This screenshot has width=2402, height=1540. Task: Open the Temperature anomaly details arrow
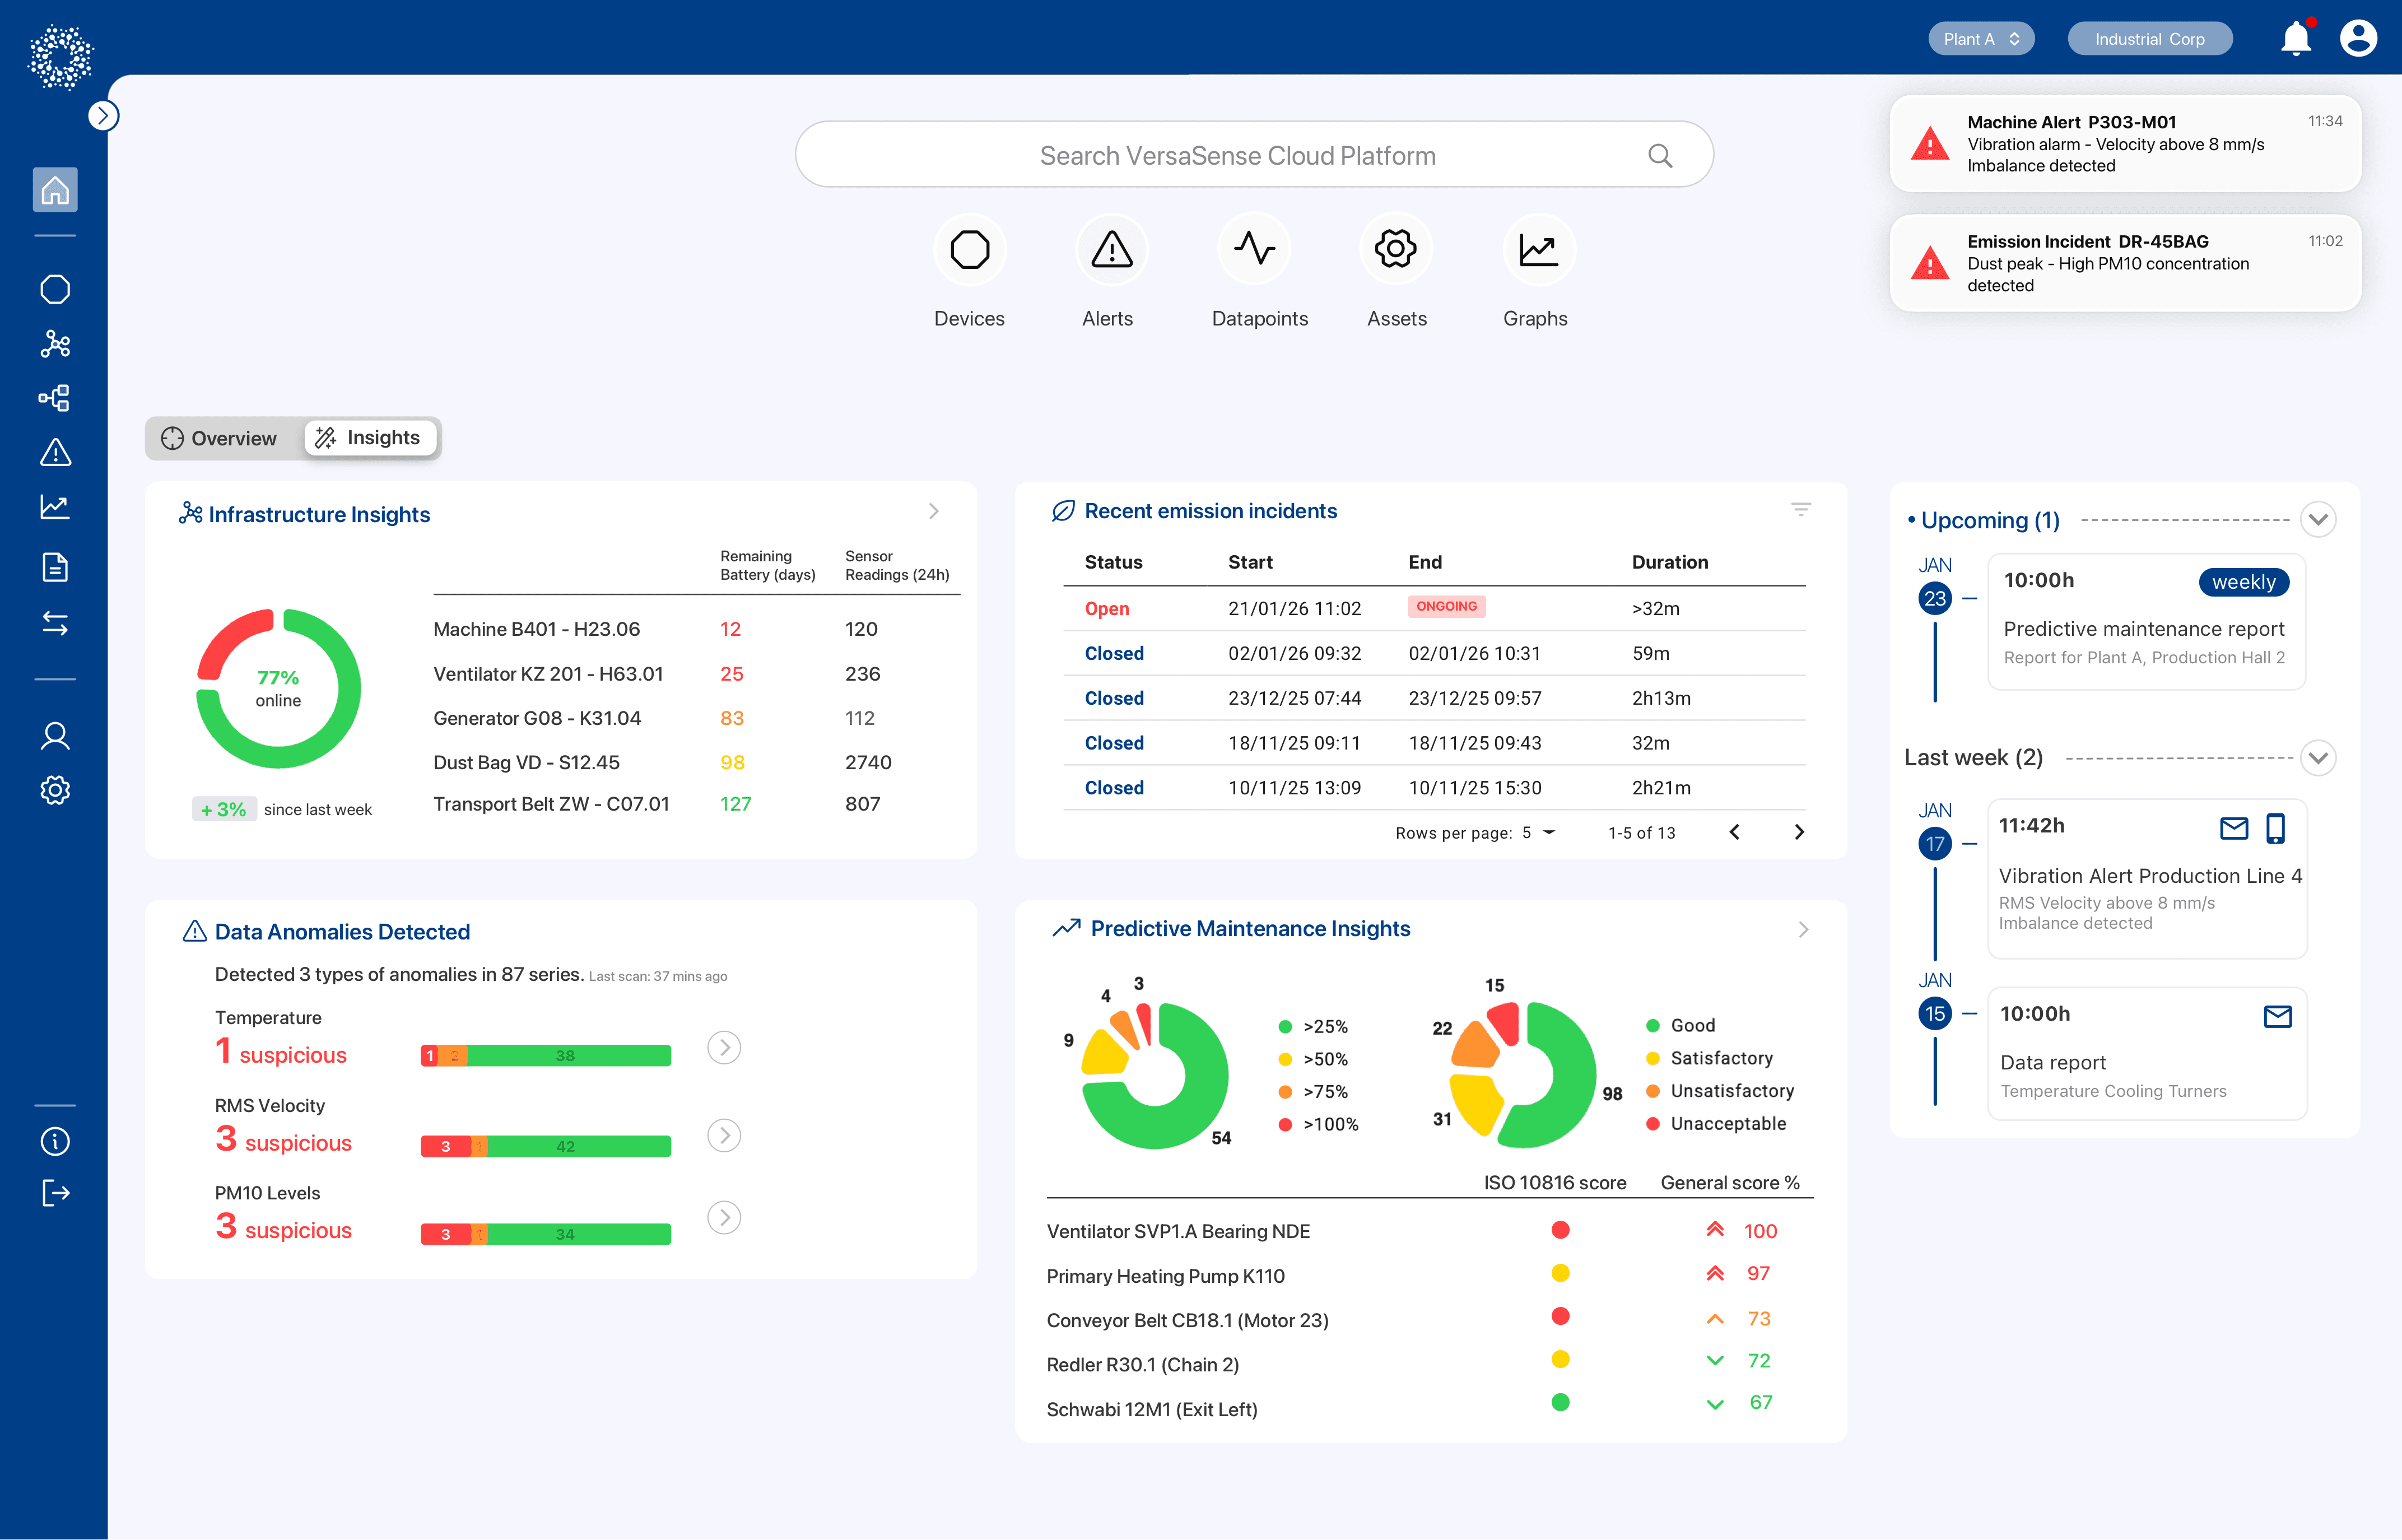point(723,1048)
